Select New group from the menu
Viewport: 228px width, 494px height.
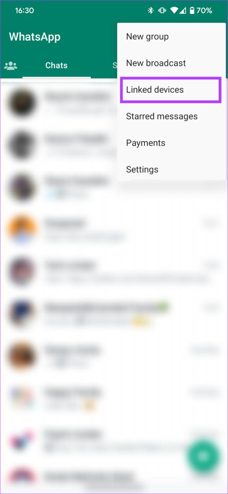point(147,37)
